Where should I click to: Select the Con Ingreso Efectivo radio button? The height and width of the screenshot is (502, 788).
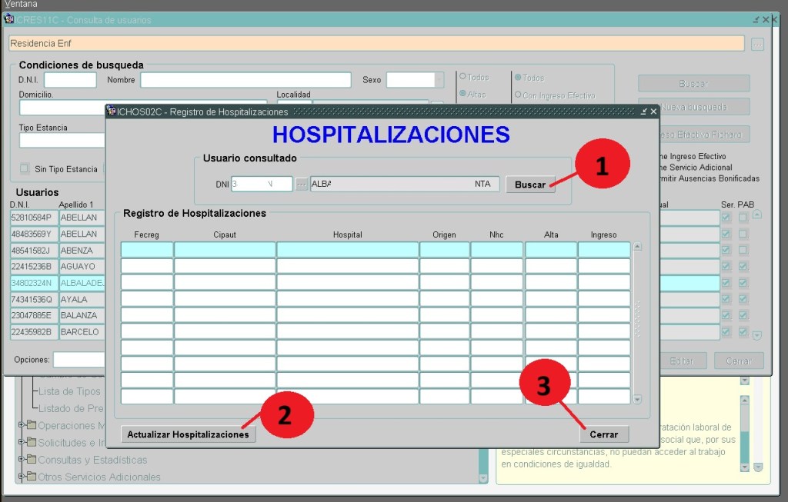click(518, 95)
